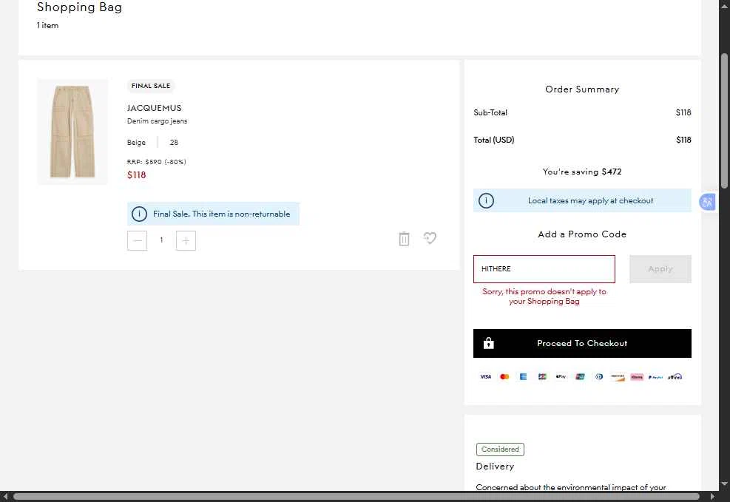This screenshot has width=730, height=502.
Task: Increase quantity with the plus button
Action: click(x=186, y=240)
